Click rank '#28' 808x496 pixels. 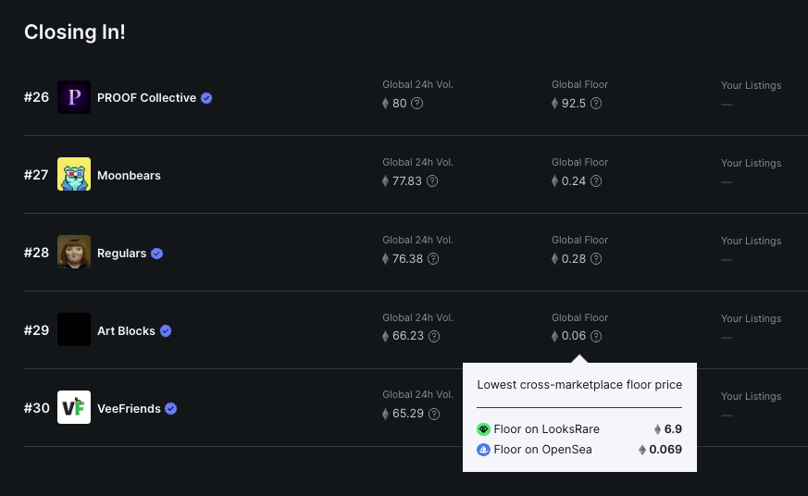37,253
